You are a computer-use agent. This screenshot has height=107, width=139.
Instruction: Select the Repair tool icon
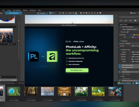98,13
